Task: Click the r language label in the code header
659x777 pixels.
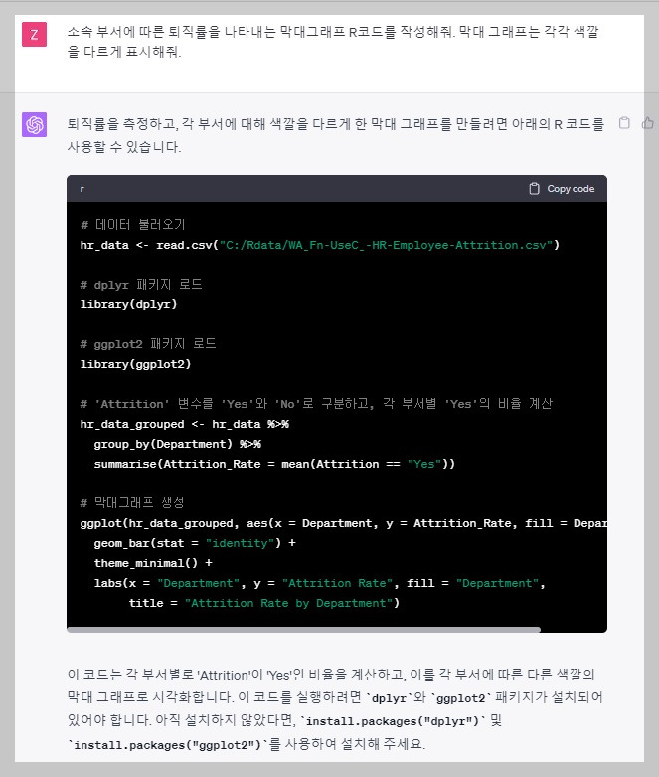Action: pyautogui.click(x=82, y=189)
